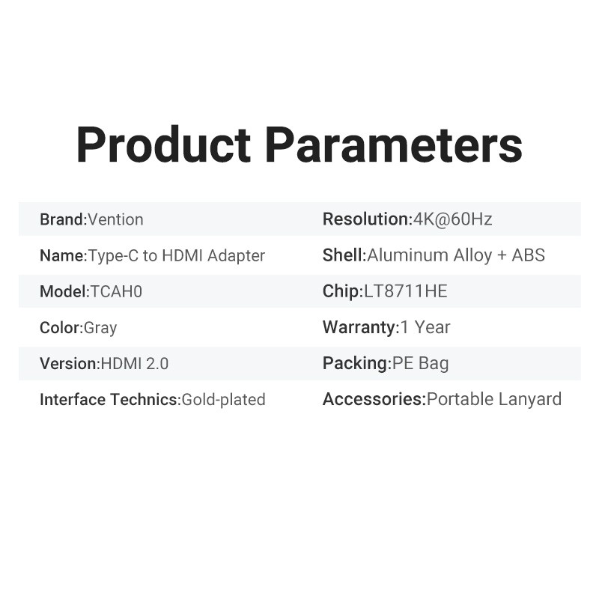
Task: Click the Color label
Action: [x=60, y=327]
